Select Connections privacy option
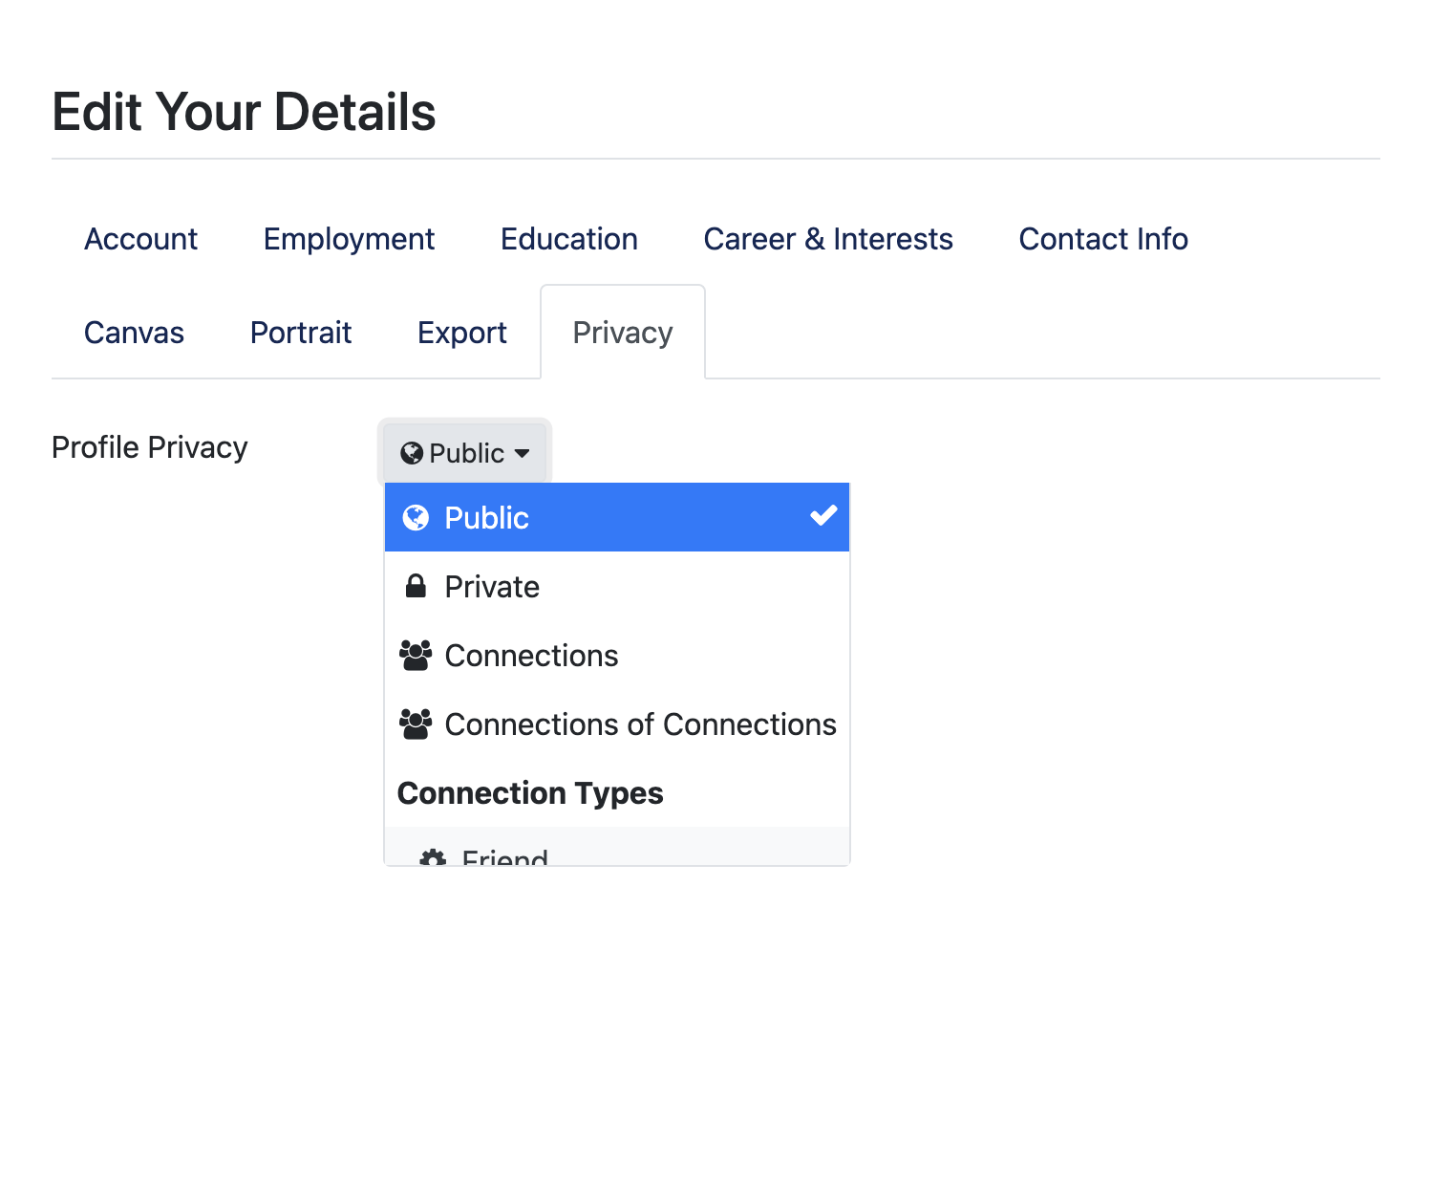This screenshot has height=1189, width=1431. coord(617,655)
